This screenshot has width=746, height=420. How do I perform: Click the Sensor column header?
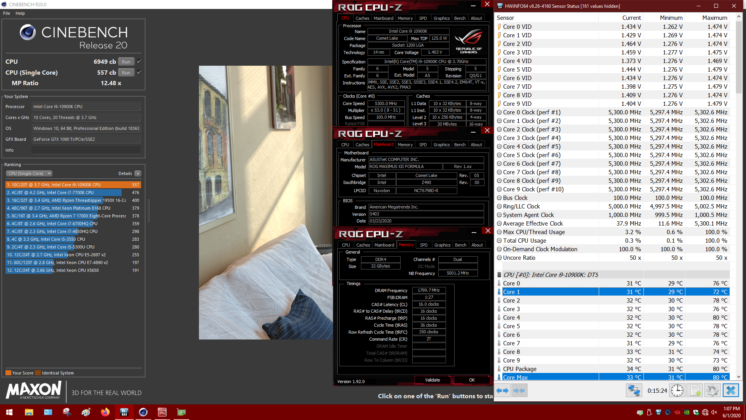click(x=547, y=18)
